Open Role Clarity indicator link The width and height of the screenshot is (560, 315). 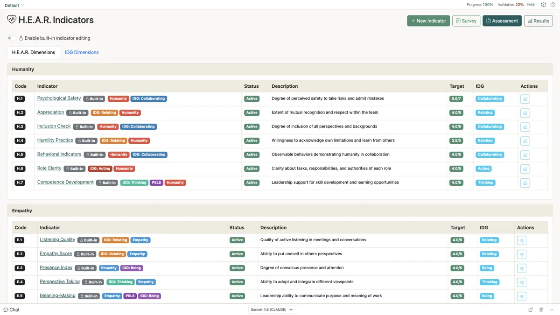49,168
